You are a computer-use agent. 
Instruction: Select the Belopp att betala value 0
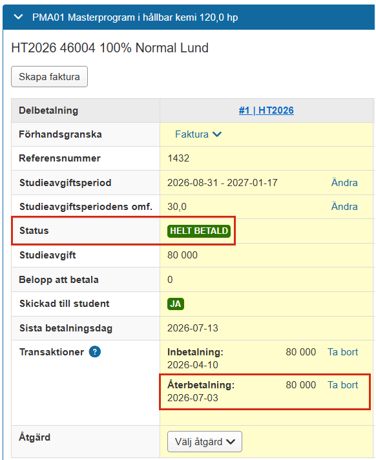pos(170,279)
